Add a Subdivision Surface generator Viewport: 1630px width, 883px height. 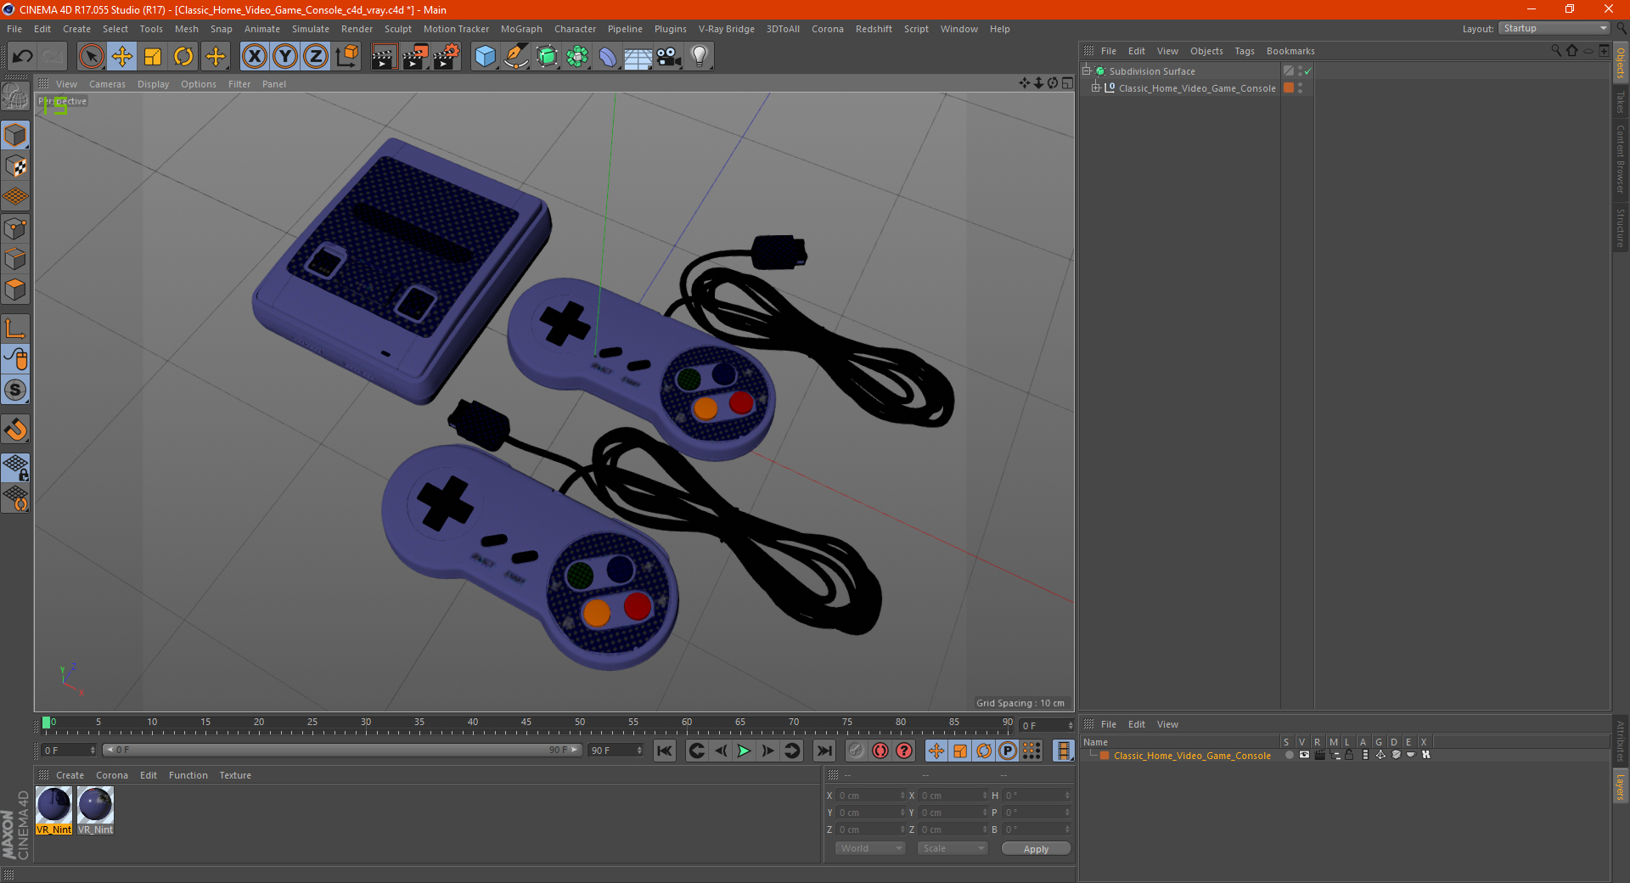pyautogui.click(x=547, y=57)
